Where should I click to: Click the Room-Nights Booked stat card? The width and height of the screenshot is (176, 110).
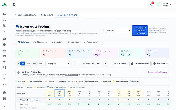tap(79, 53)
